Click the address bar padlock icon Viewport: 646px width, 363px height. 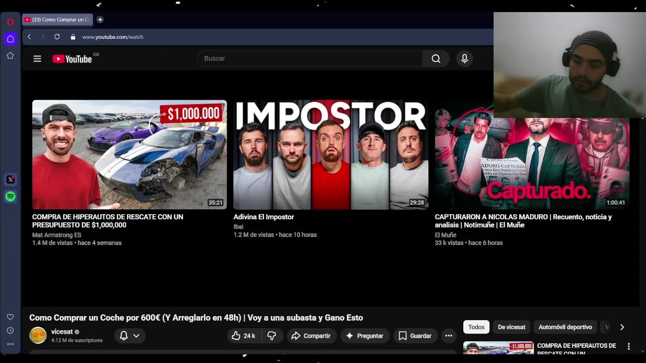[73, 37]
